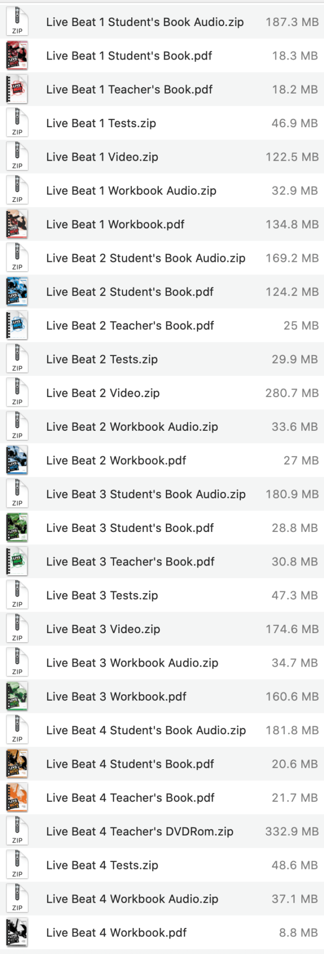Click the ZIP icon for Live Beat 3 Student's Book Audio

tap(17, 494)
